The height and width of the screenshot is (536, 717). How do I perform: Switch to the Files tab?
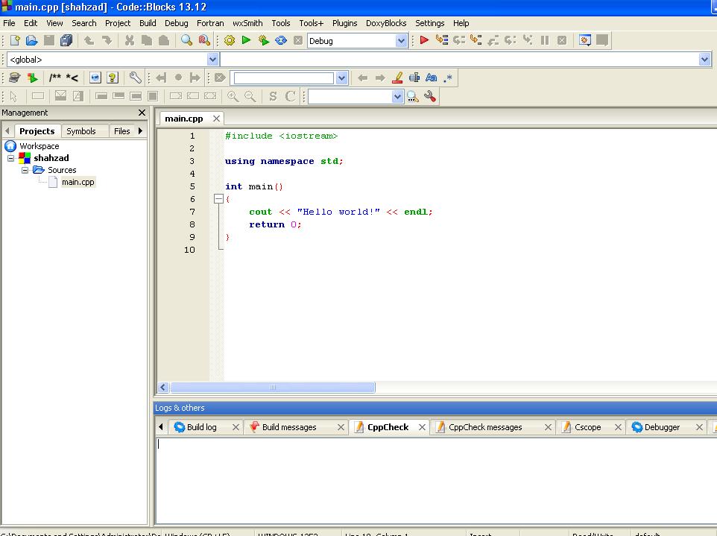[122, 131]
